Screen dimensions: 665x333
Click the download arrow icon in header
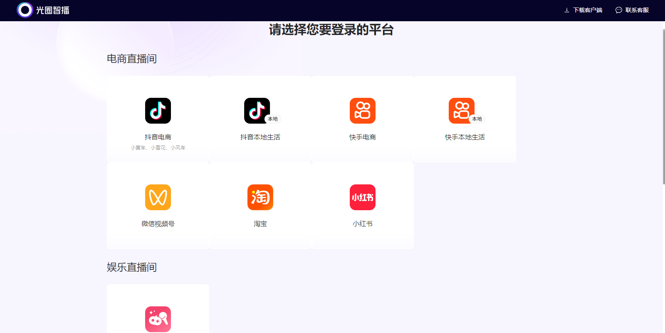[566, 10]
